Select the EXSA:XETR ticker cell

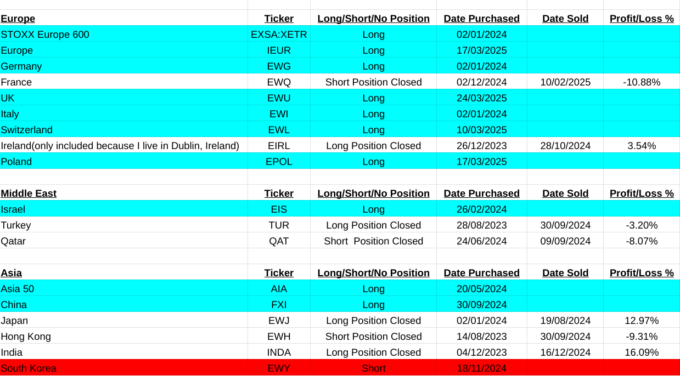(x=279, y=35)
